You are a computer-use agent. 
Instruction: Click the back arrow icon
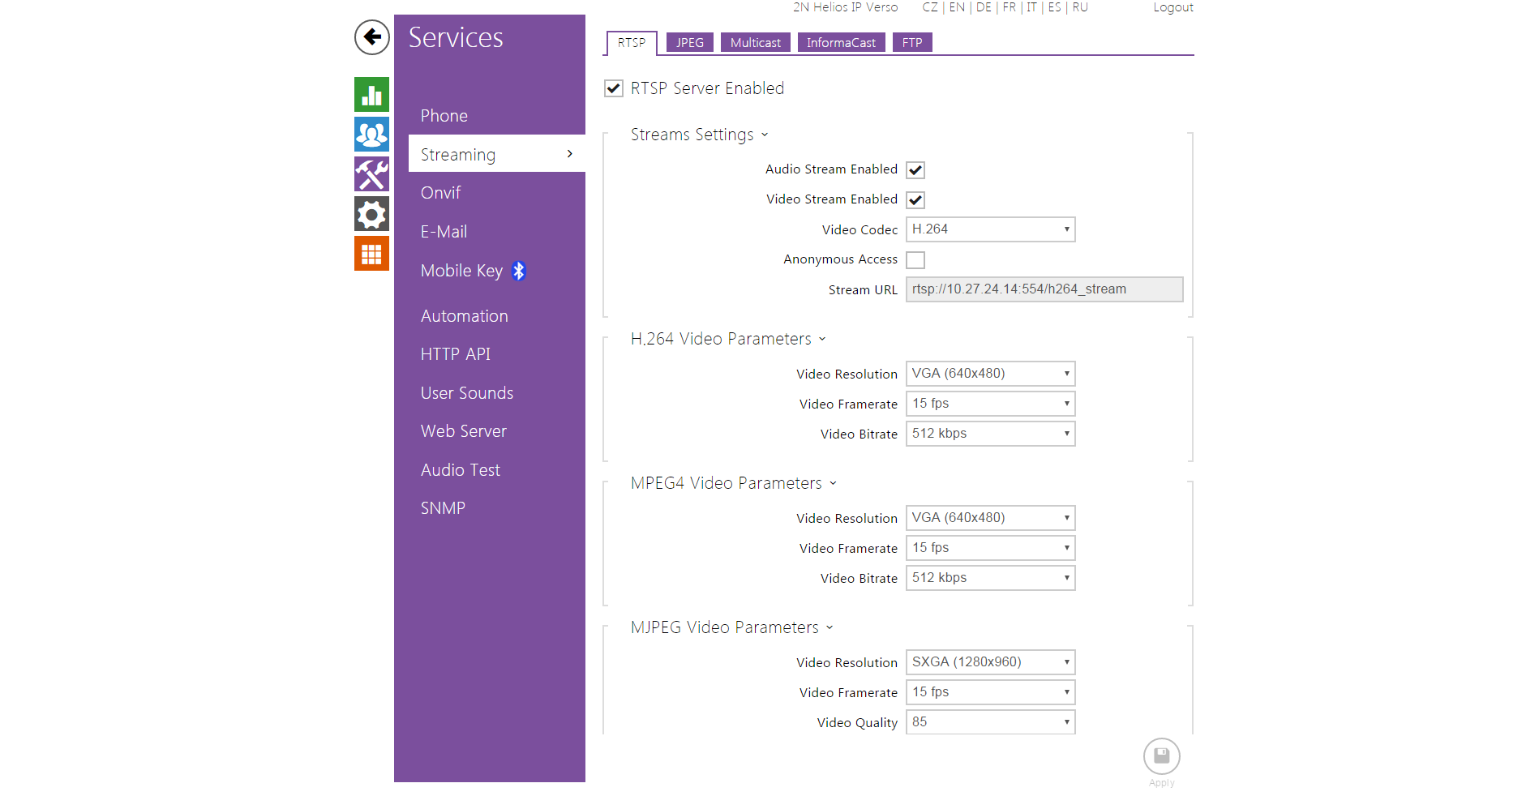(371, 37)
